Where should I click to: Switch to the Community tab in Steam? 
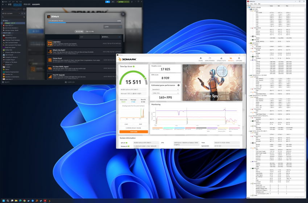click(x=27, y=4)
